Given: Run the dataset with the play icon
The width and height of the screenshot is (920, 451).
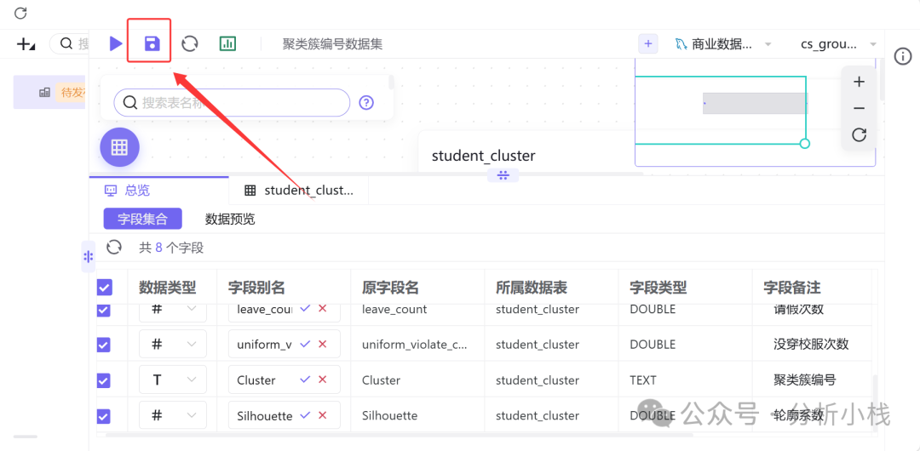Looking at the screenshot, I should click(116, 43).
